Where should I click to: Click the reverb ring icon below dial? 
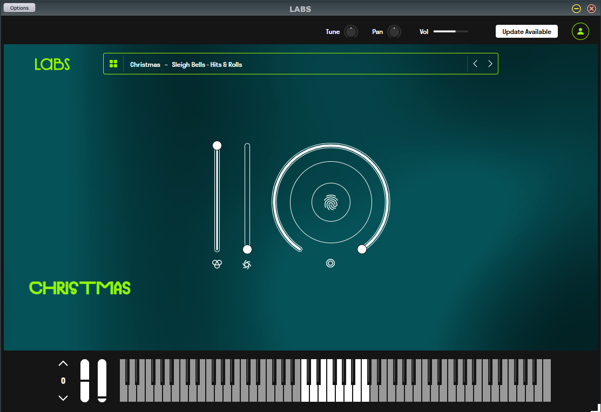pyautogui.click(x=330, y=263)
